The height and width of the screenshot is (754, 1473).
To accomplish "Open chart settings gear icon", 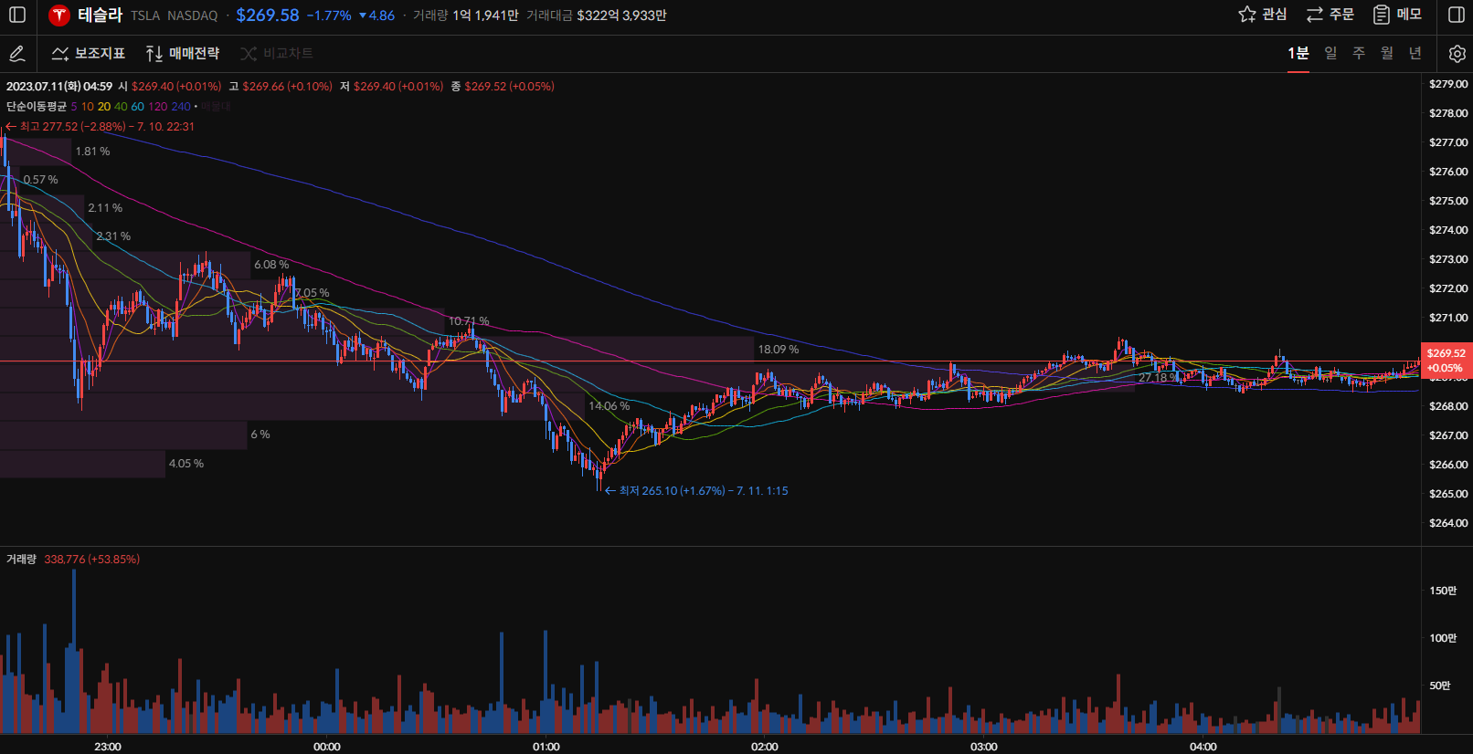I will click(1457, 54).
